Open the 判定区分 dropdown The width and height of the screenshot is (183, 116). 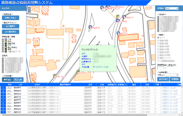(172, 75)
